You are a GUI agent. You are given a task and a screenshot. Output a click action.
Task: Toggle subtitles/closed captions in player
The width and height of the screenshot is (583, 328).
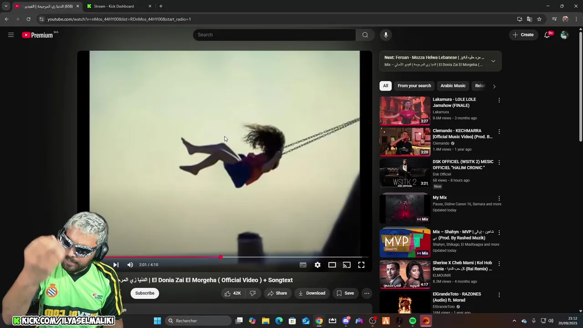pyautogui.click(x=303, y=265)
